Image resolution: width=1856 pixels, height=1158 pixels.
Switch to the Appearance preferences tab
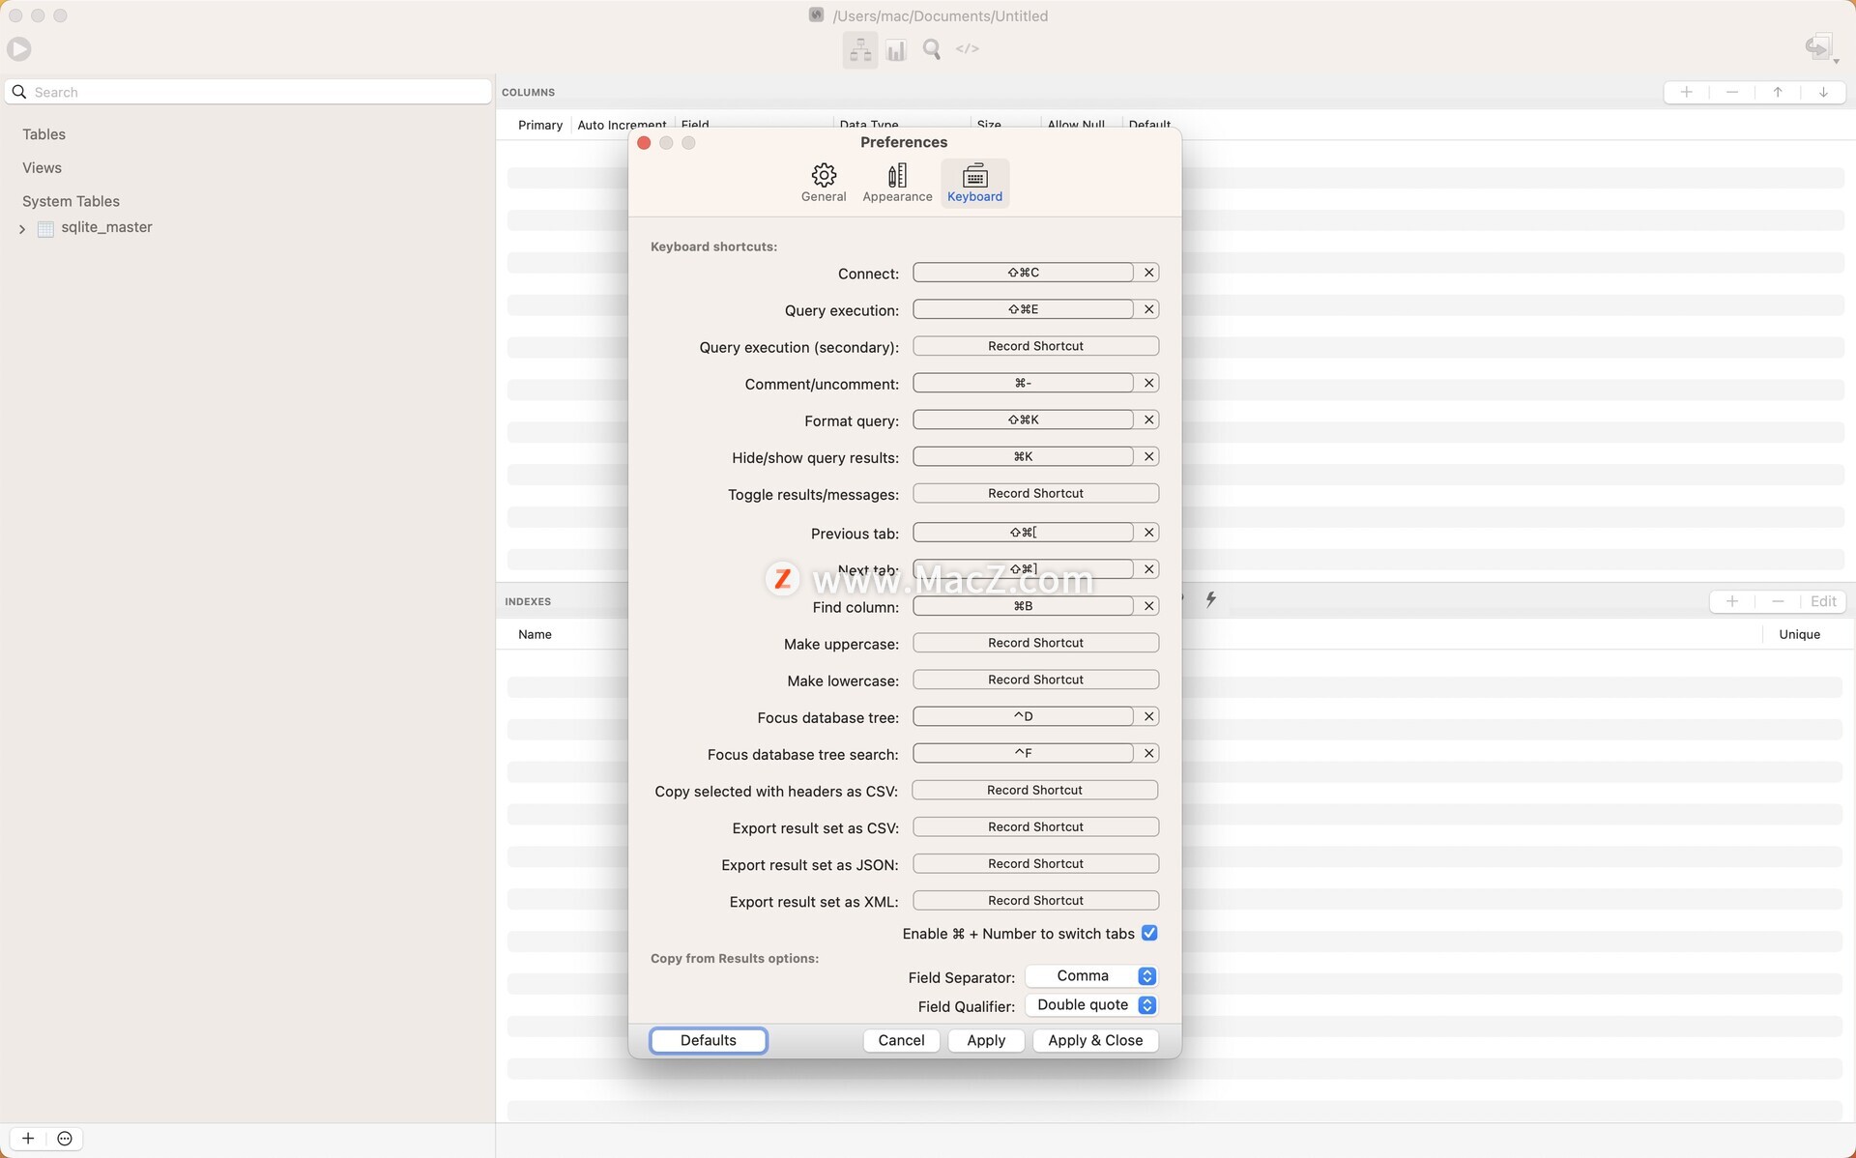(x=897, y=183)
